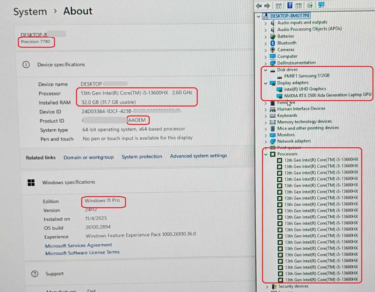Click the Windows specifications section header
Viewport: 375px width, 292px height.
point(69,182)
